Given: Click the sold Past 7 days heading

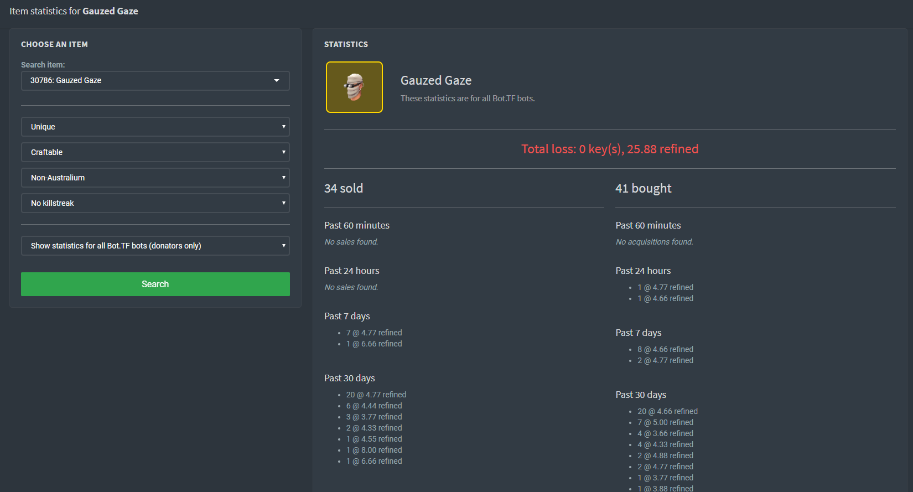Looking at the screenshot, I should point(347,316).
